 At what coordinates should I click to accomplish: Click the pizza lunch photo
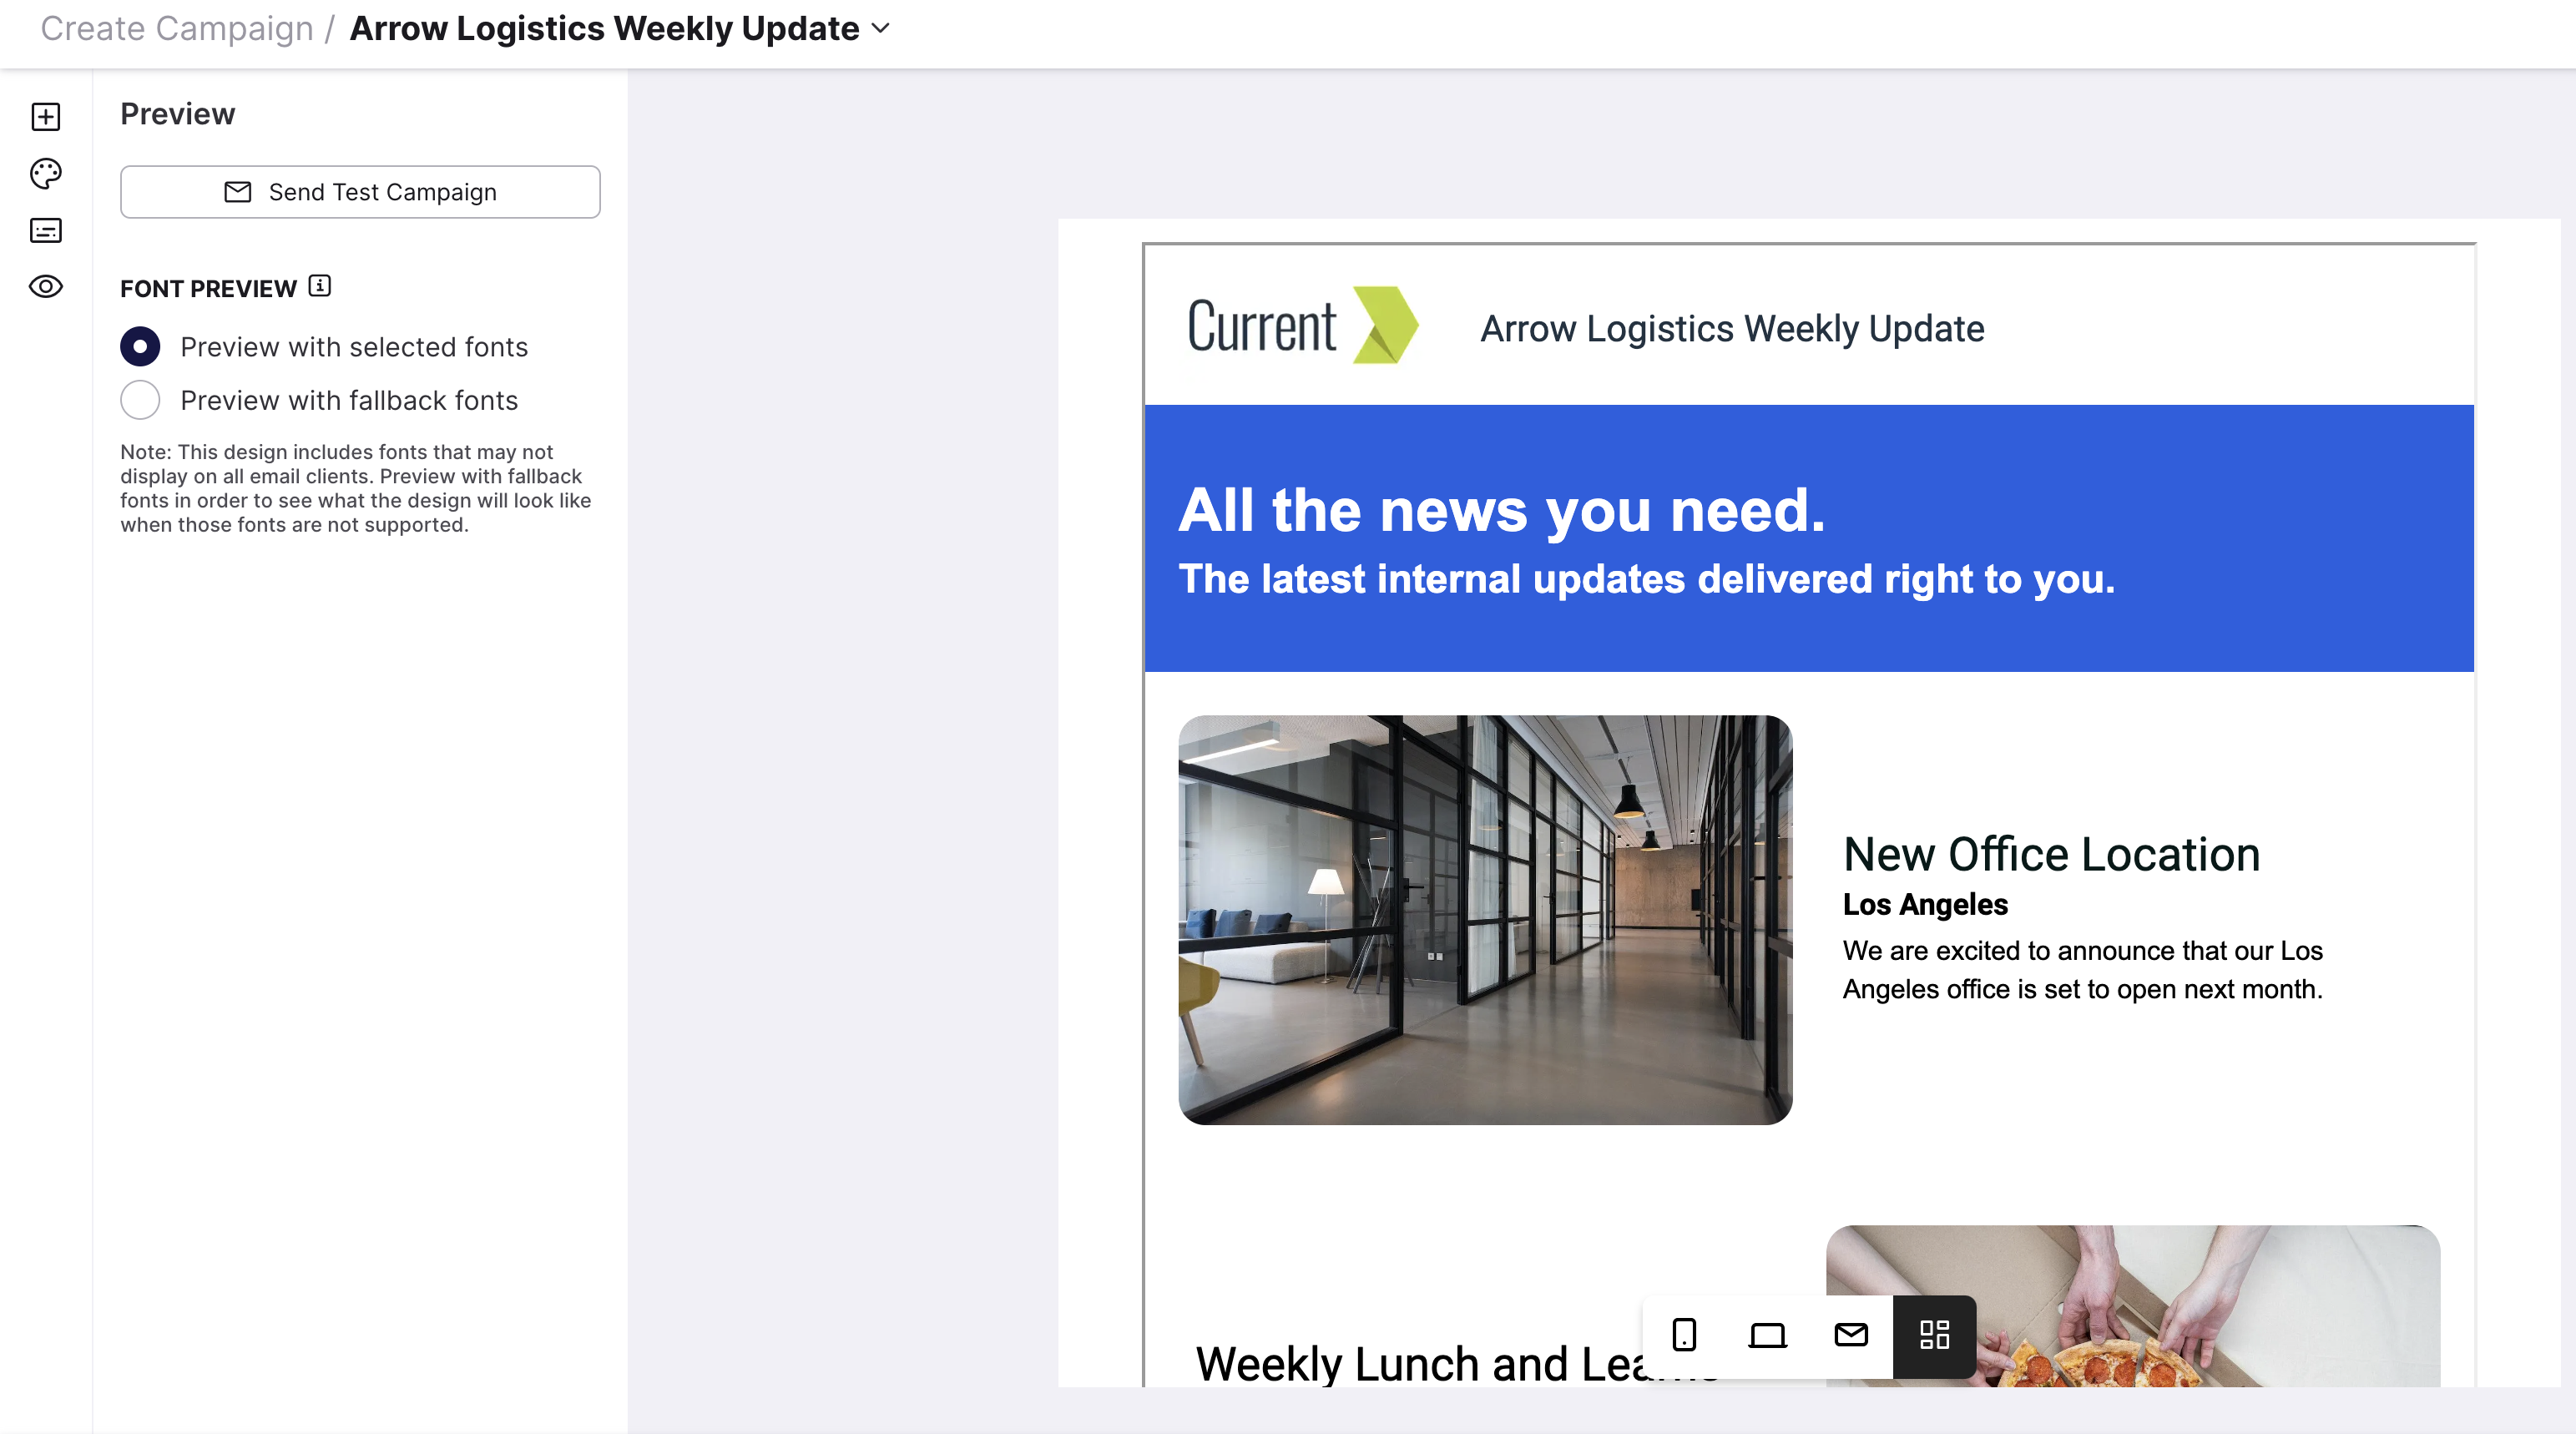coord(2133,1306)
